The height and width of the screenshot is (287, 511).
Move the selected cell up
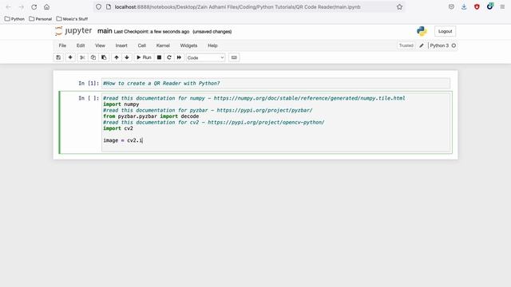117,57
